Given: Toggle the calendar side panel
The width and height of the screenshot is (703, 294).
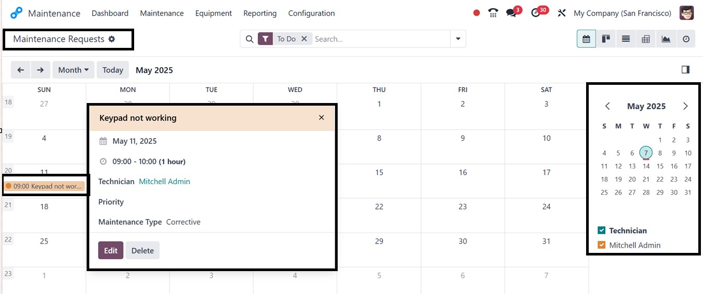Looking at the screenshot, I should [686, 70].
